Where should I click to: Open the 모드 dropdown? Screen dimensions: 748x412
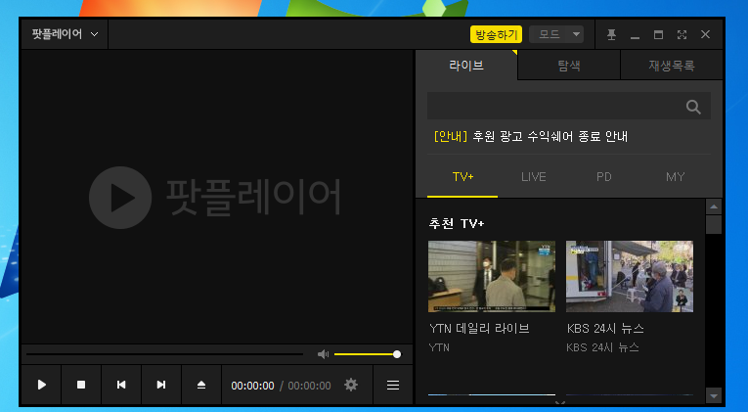point(556,34)
